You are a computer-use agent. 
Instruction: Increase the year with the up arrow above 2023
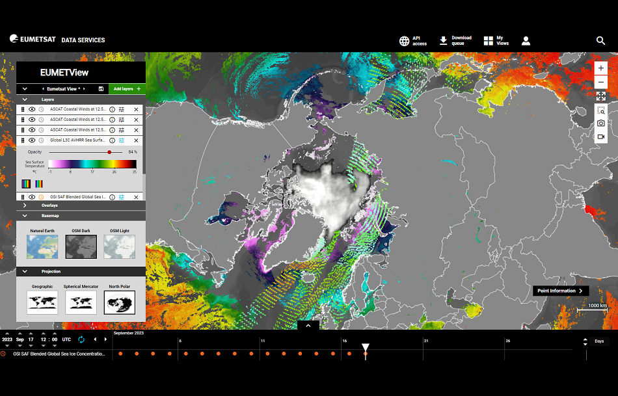point(7,334)
